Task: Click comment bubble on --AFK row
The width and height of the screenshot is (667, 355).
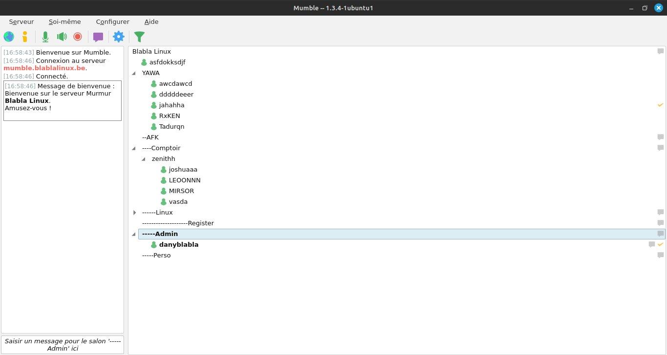Action: 660,138
